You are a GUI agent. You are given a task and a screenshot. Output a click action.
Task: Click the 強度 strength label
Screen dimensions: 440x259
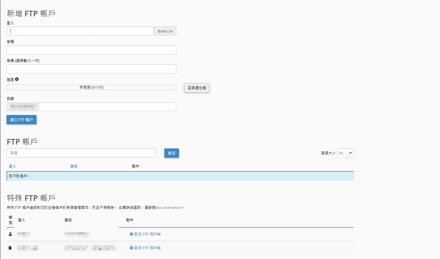[x=10, y=79]
